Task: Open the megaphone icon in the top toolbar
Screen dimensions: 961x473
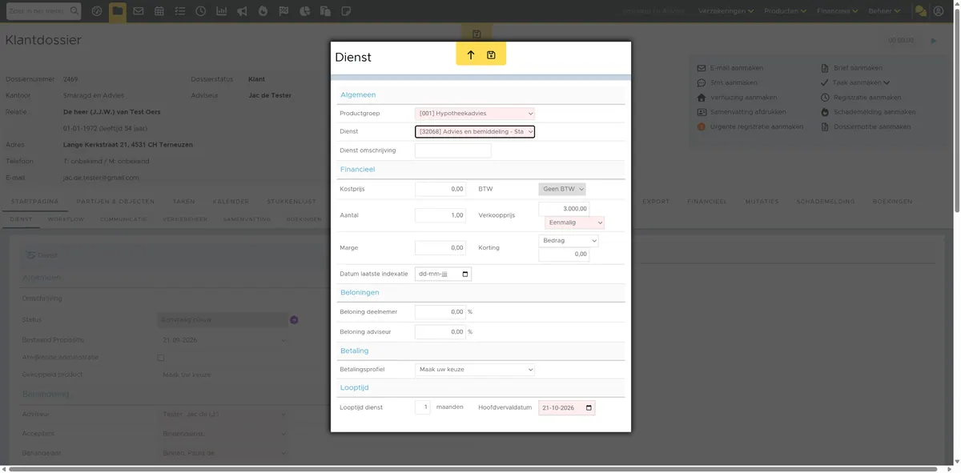Action: [x=242, y=11]
